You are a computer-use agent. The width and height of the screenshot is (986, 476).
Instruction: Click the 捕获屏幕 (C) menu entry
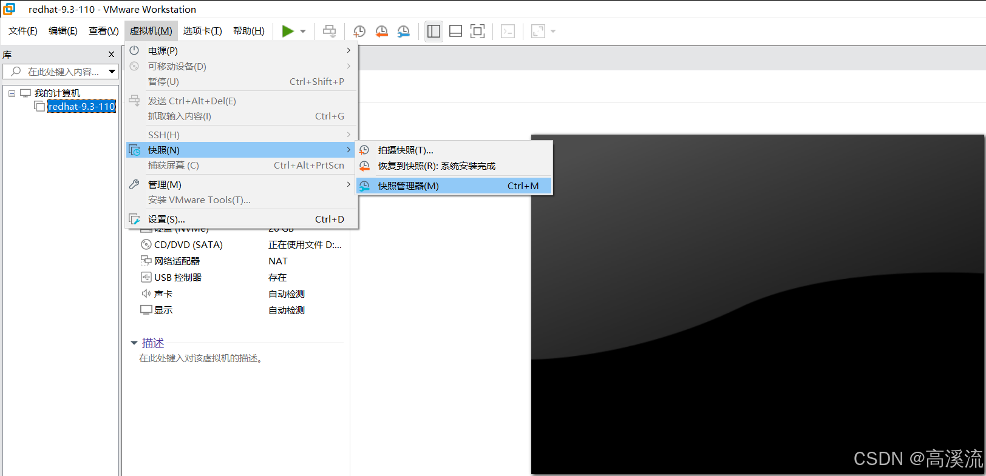(242, 165)
